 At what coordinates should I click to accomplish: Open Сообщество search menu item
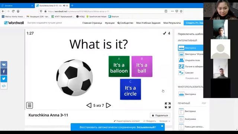(x=125, y=23)
